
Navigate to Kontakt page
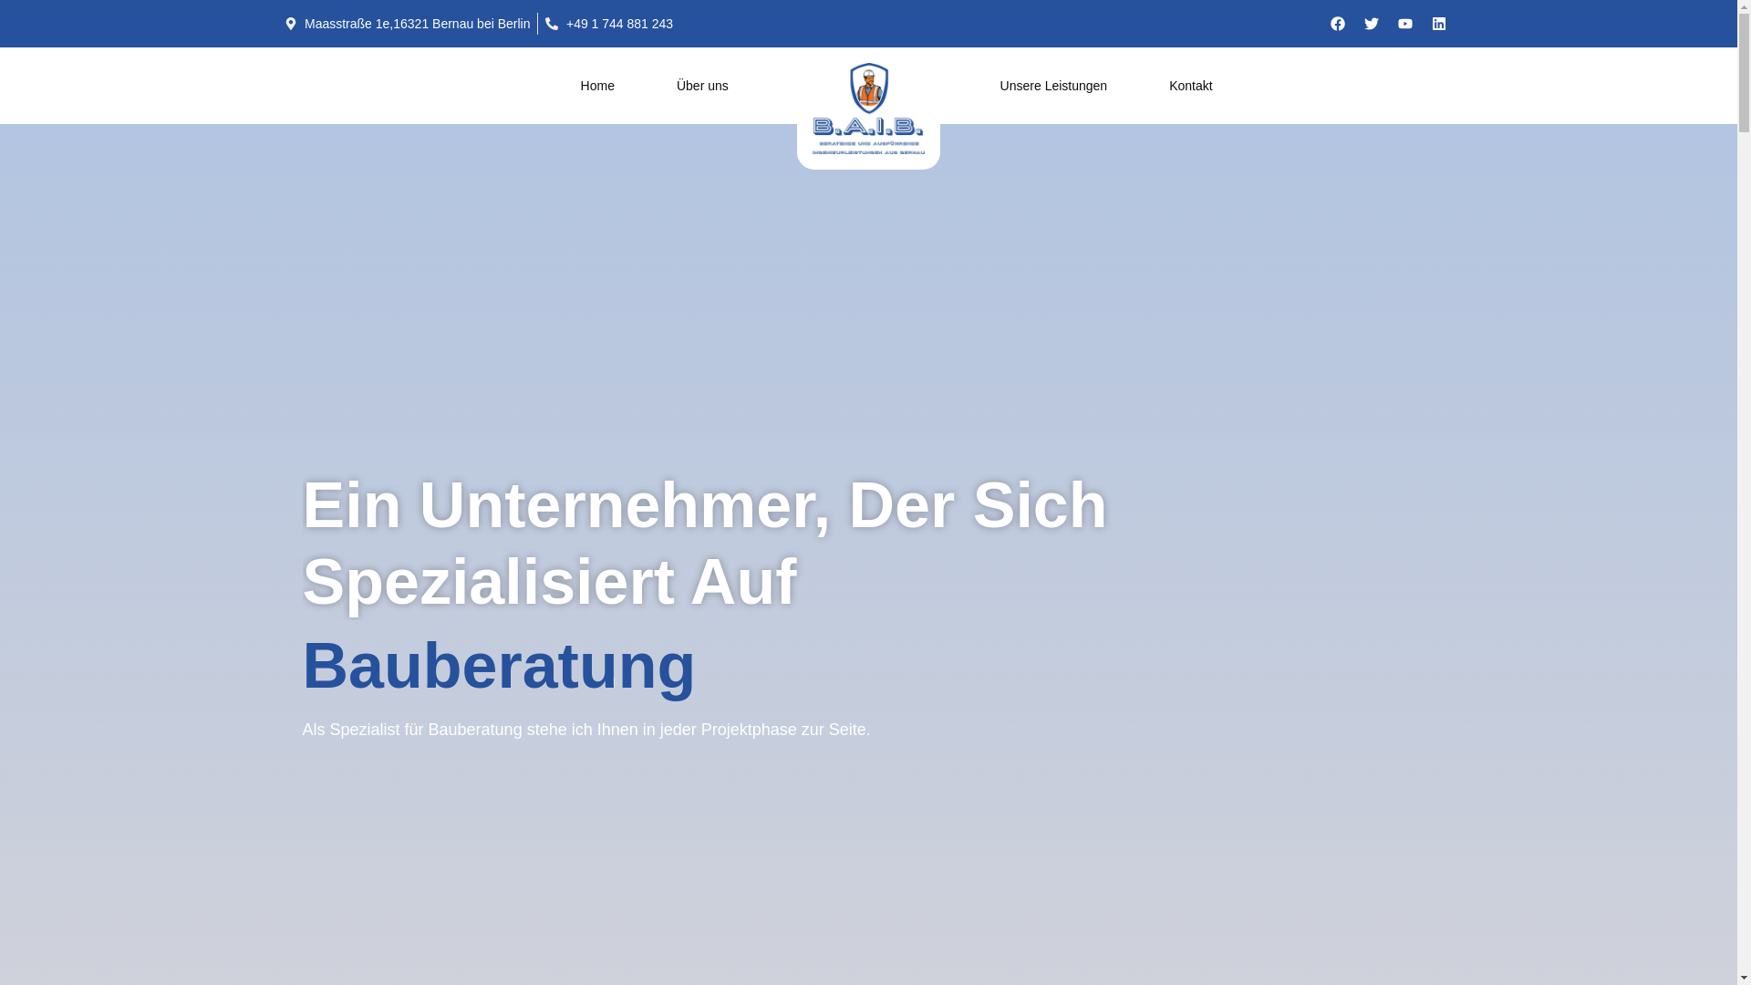pos(1191,86)
